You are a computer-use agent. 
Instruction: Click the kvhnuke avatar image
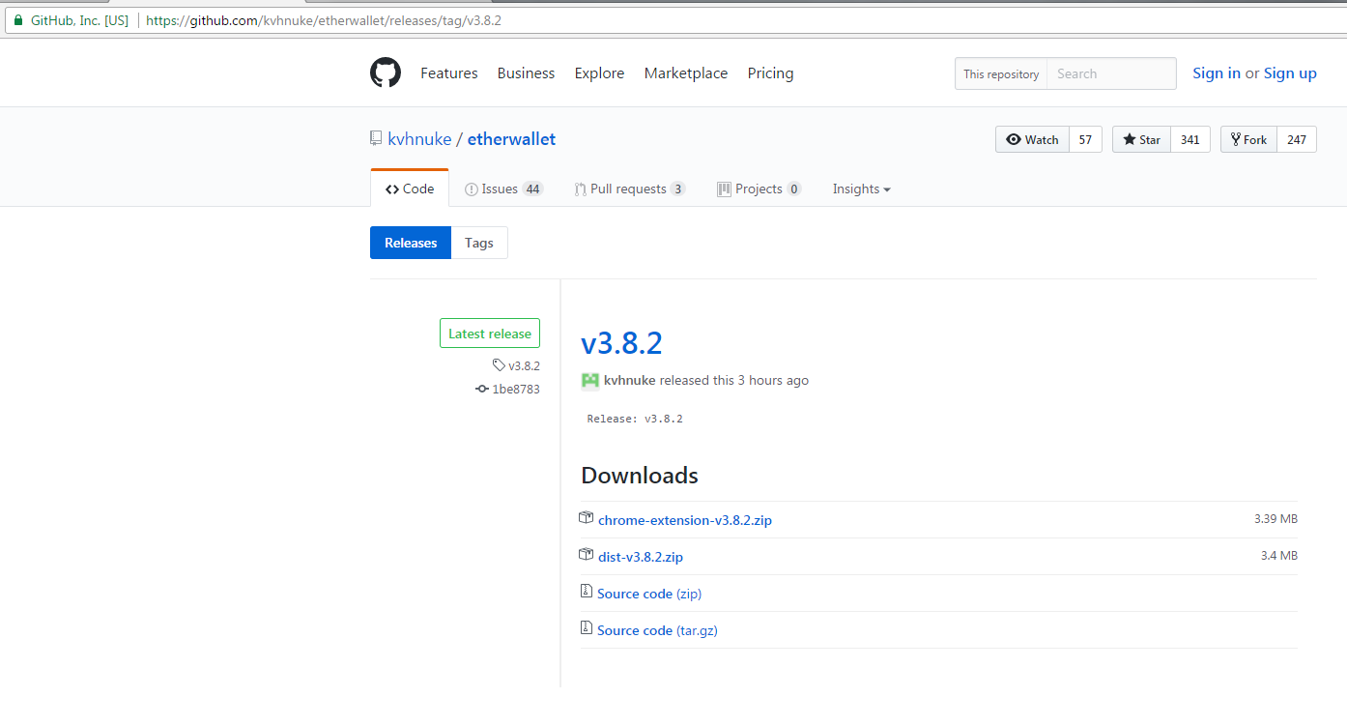[x=590, y=381]
